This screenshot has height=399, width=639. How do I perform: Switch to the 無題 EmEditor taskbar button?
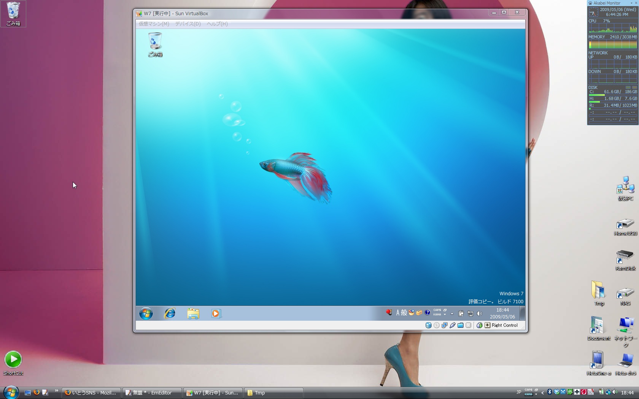pos(152,393)
